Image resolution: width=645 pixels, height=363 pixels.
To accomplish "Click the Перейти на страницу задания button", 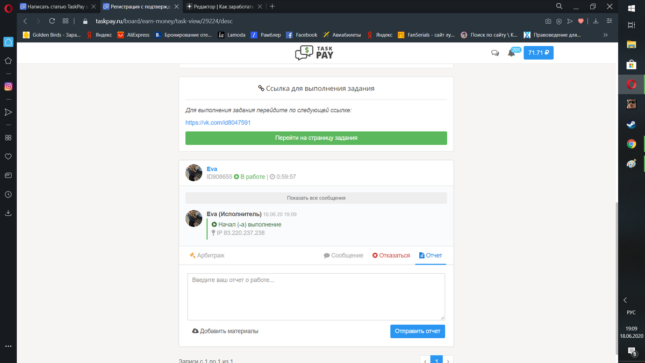I will click(x=316, y=138).
